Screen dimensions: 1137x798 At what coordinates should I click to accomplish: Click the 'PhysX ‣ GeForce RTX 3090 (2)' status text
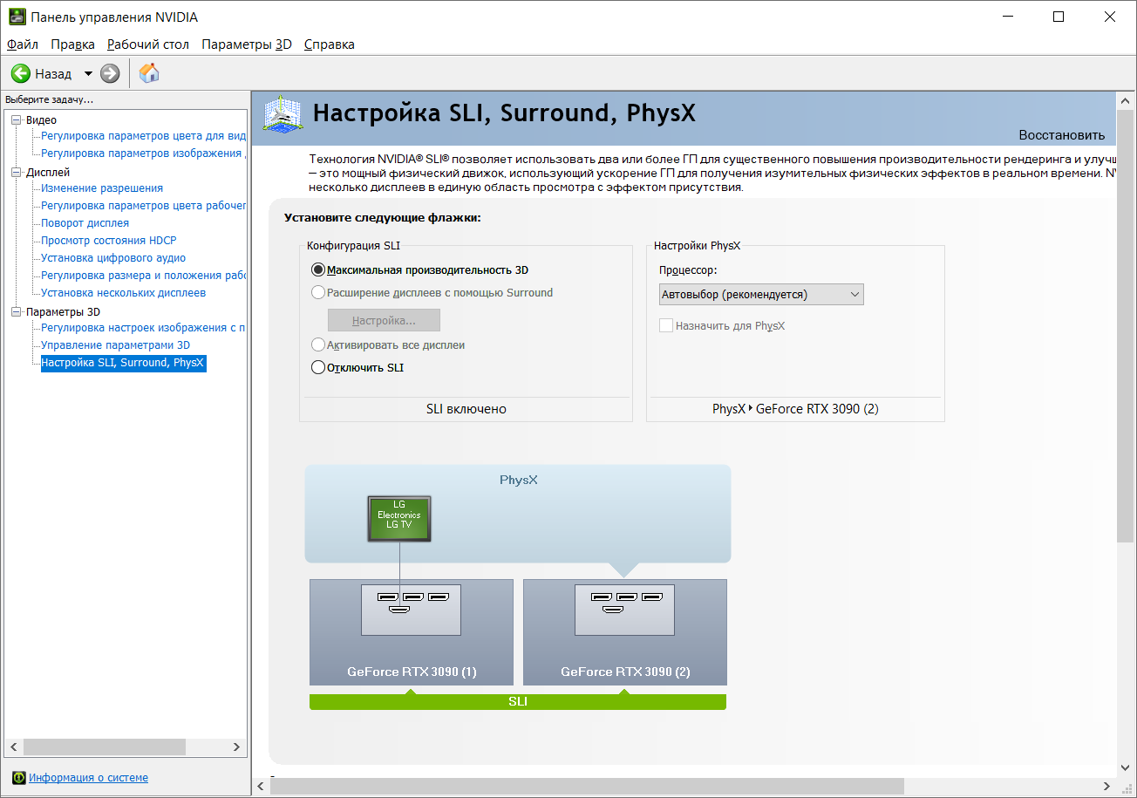[x=795, y=409]
